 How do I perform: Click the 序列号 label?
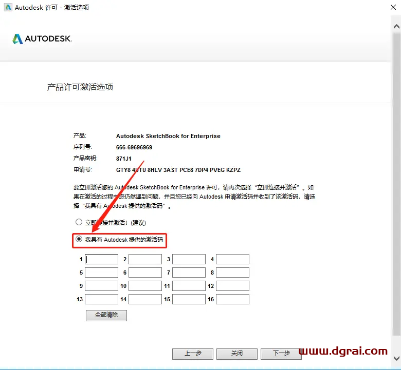(x=83, y=147)
